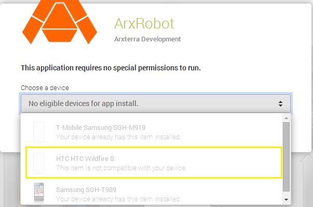Click the 'Choose a device' label
This screenshot has width=313, height=207.
pos(45,88)
